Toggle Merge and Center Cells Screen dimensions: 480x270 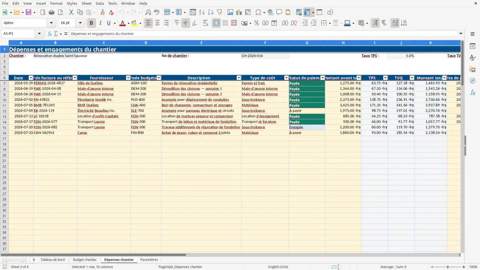click(216, 23)
